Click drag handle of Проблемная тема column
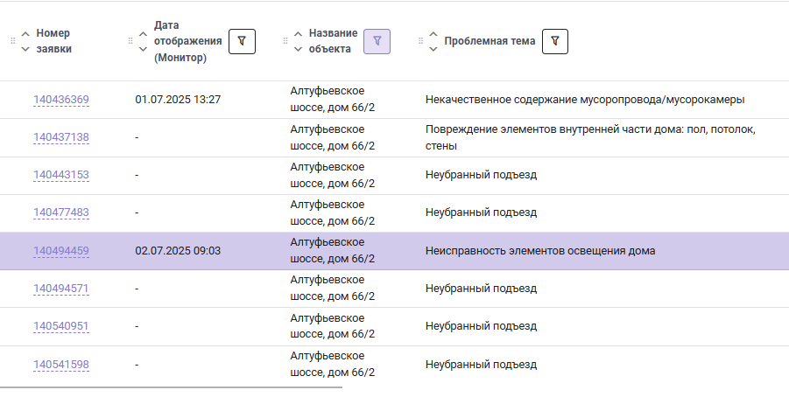The image size is (789, 397). [x=420, y=41]
